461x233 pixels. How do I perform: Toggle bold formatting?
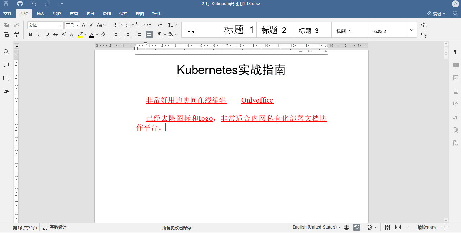click(x=30, y=34)
